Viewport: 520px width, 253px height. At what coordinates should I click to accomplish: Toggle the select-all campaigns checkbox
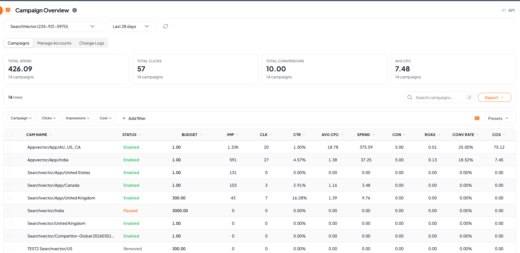pyautogui.click(x=9, y=135)
